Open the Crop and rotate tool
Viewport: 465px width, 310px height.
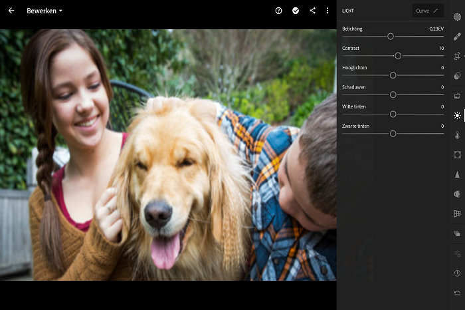tap(457, 56)
